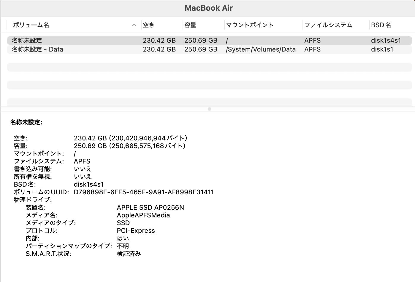
Task: Click the APPLE SSD AP0256N device name
Action: click(151, 207)
